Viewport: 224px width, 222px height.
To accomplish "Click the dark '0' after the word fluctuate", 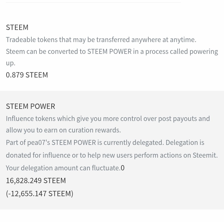I will [123, 168].
